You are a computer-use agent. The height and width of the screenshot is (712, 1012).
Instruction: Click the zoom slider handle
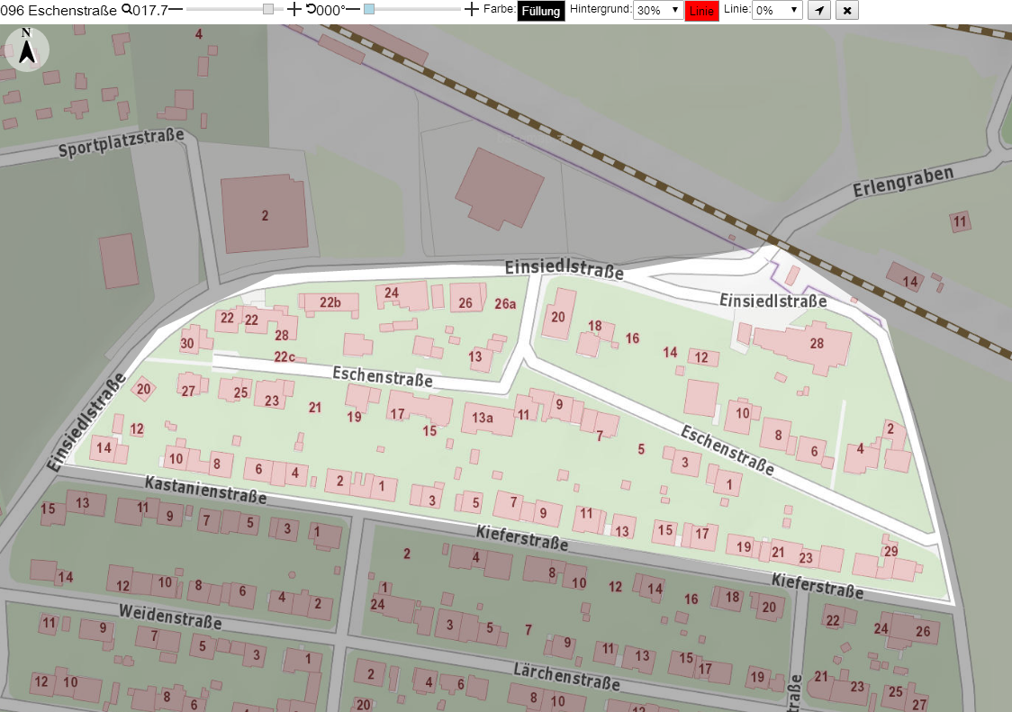[x=267, y=9]
